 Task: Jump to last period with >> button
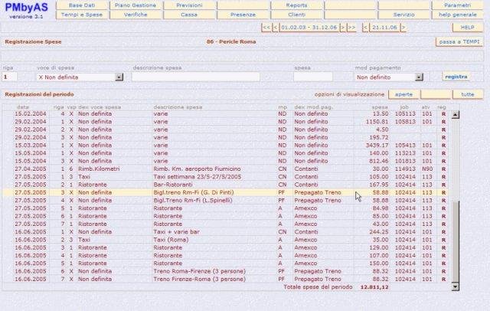[351, 28]
